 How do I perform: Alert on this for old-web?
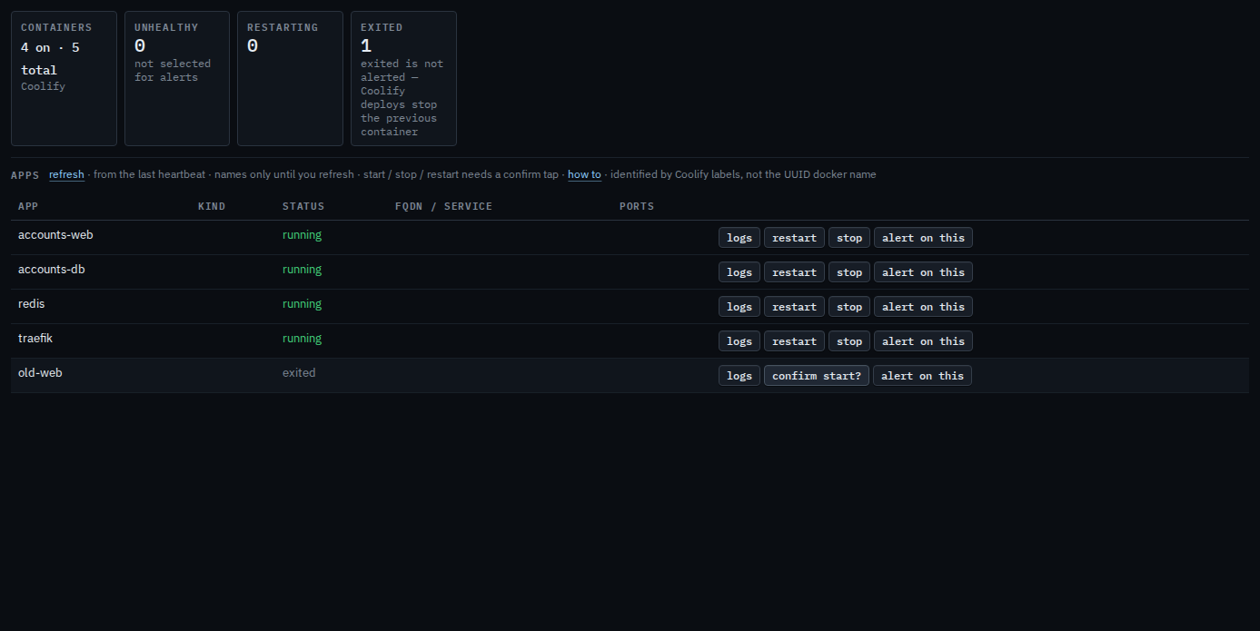tap(922, 376)
